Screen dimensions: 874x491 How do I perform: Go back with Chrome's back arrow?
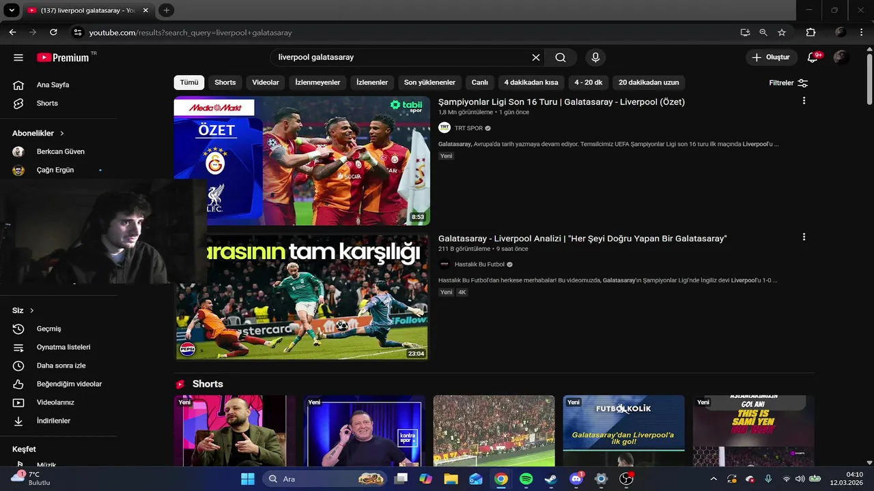click(x=12, y=32)
